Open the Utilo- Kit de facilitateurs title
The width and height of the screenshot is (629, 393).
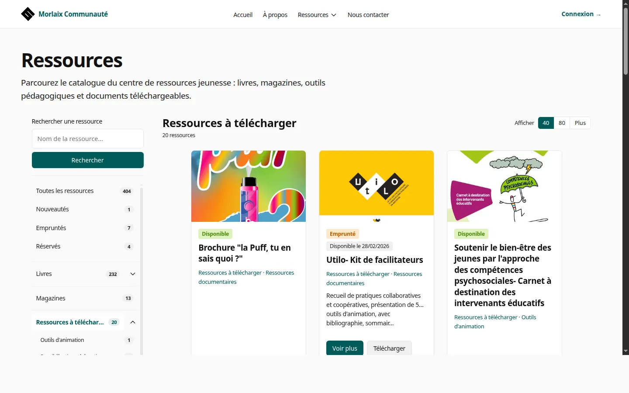(375, 260)
